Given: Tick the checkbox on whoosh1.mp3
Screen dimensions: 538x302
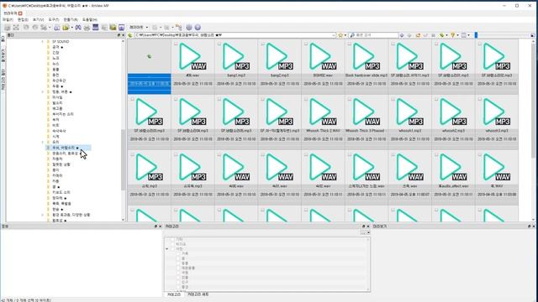Looking at the screenshot, I should pos(393,99).
